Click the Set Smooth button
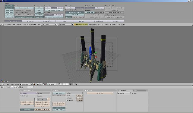193x113 pixels. coord(39,109)
